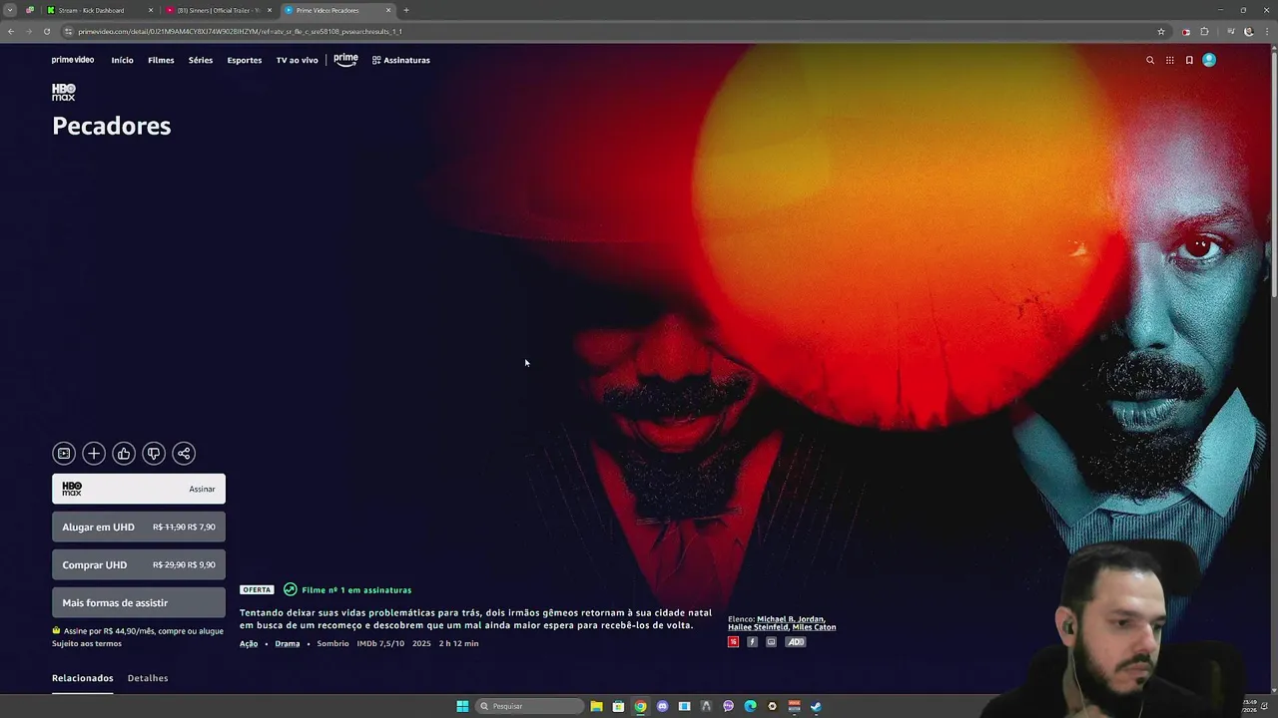Click the Pecadores movie title
Viewport: 1278px width, 718px height.
click(111, 126)
